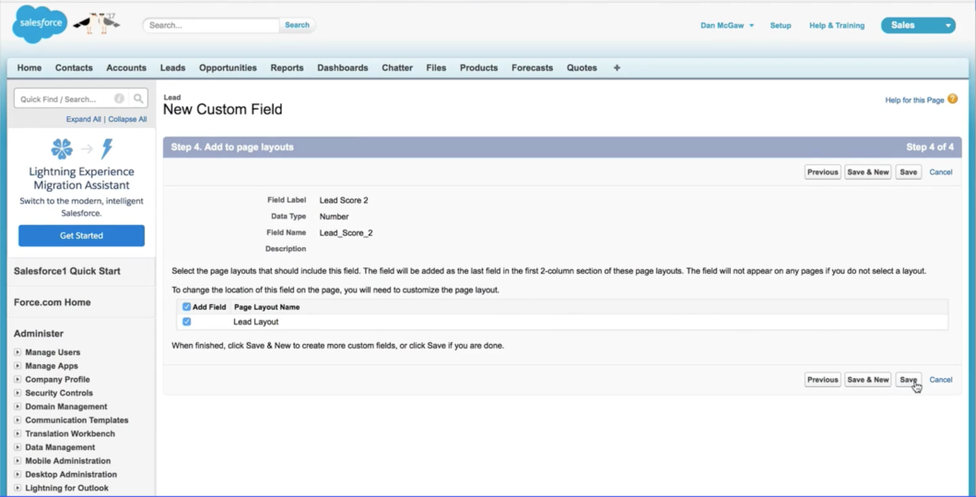Click the Help for this Page link
Screen dimensions: 976x497
[x=914, y=101]
